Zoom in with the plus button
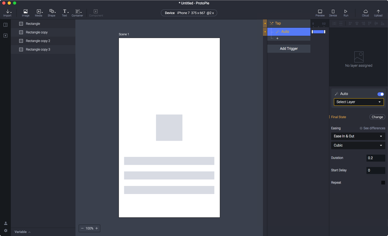The width and height of the screenshot is (388, 236). [x=97, y=228]
